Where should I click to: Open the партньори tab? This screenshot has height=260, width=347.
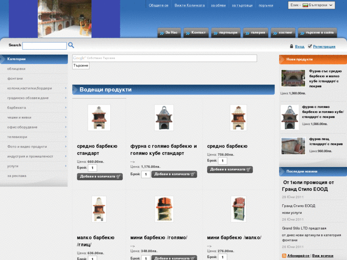coord(226,33)
